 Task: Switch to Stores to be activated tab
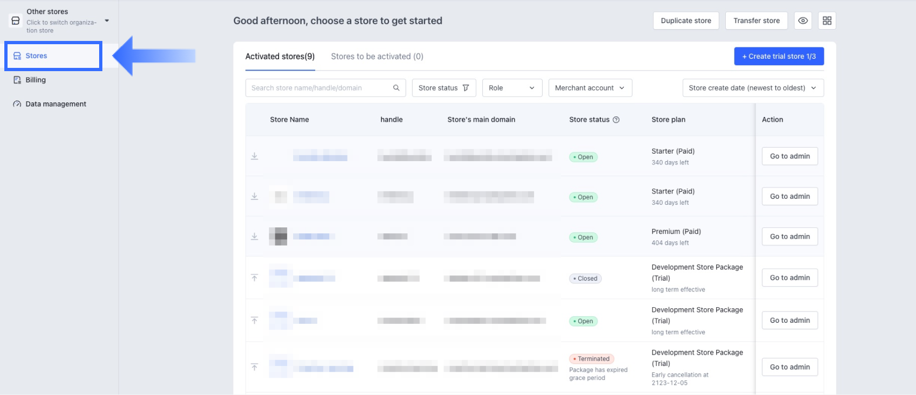[x=377, y=57]
